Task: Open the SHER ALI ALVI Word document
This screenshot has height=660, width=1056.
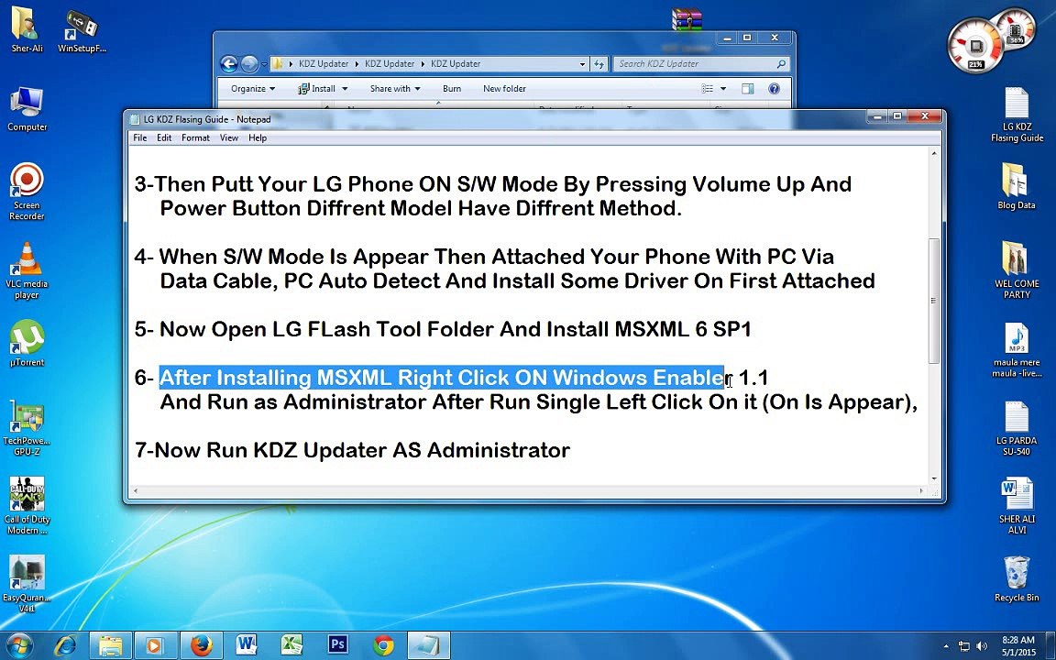Action: [1017, 506]
